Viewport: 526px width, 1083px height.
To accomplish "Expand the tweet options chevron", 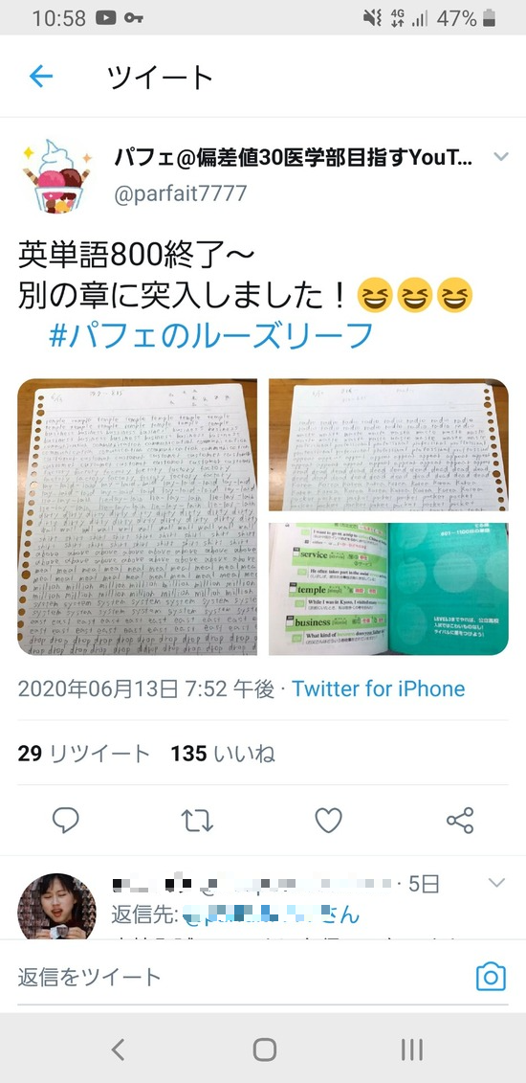I will pyautogui.click(x=500, y=157).
